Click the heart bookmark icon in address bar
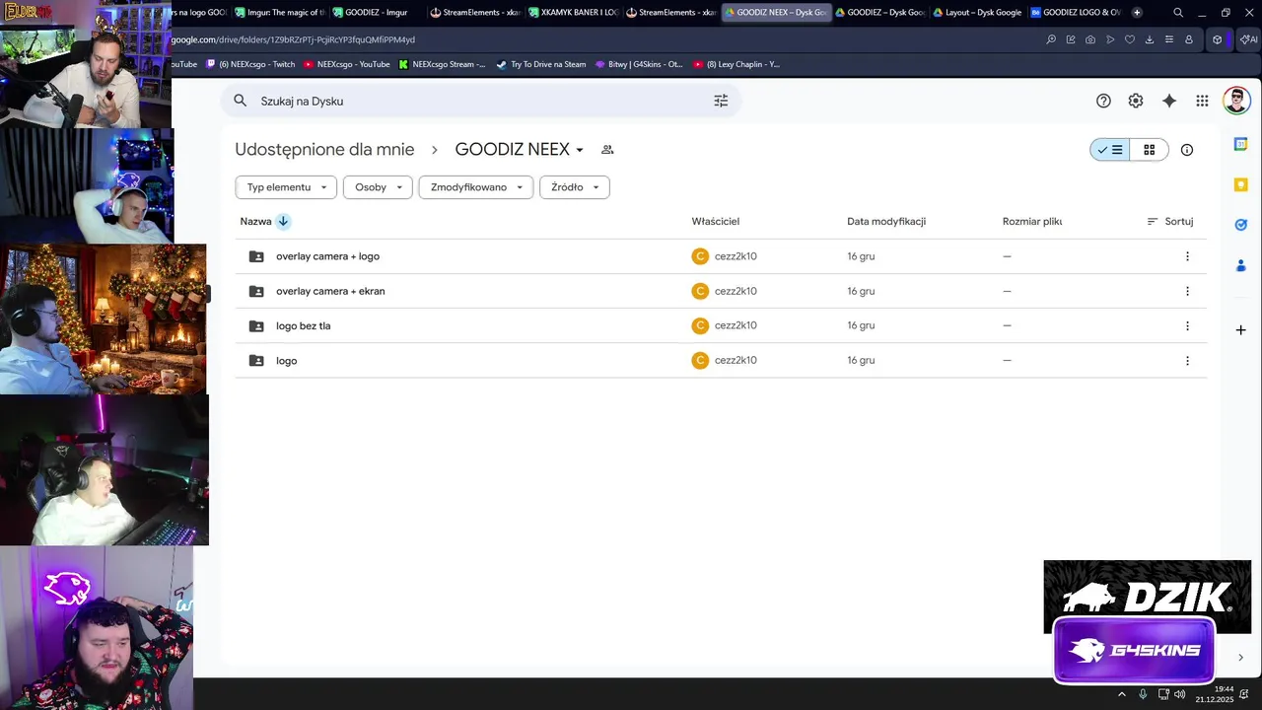 coord(1130,39)
